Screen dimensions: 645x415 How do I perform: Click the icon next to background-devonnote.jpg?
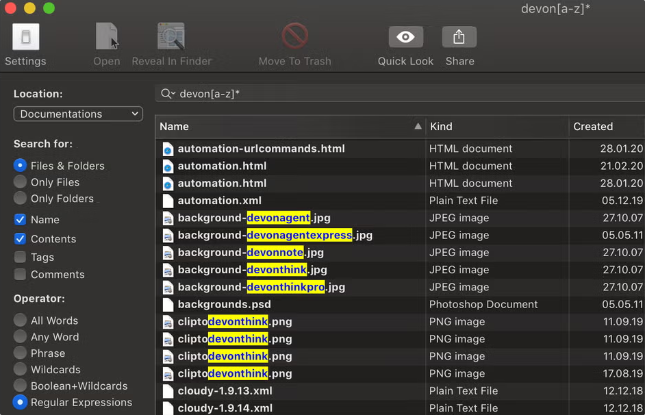(x=168, y=253)
